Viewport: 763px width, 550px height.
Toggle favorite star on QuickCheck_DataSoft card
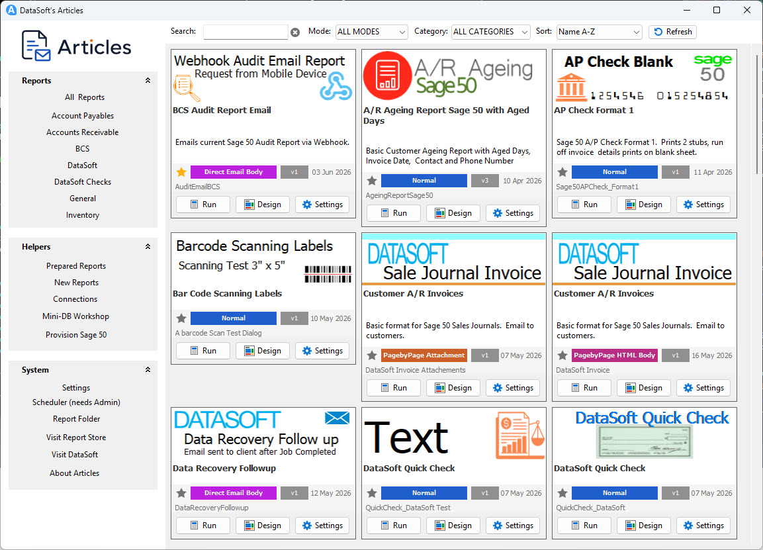click(x=562, y=493)
